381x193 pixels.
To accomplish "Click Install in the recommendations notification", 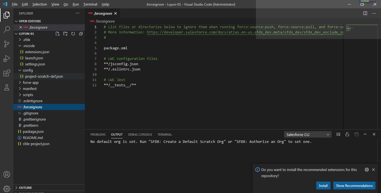I will coord(323,185).
